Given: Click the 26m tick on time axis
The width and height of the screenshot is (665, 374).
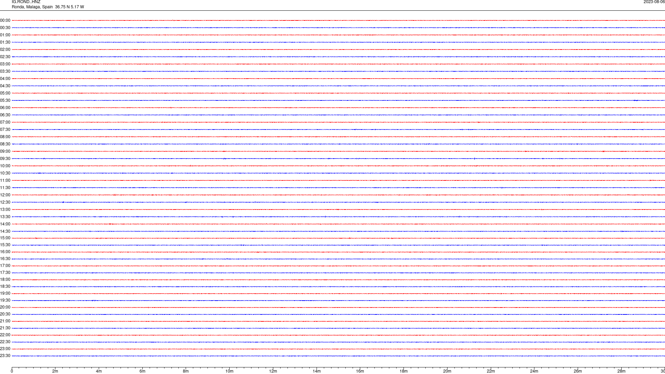Looking at the screenshot, I should click(x=578, y=371).
